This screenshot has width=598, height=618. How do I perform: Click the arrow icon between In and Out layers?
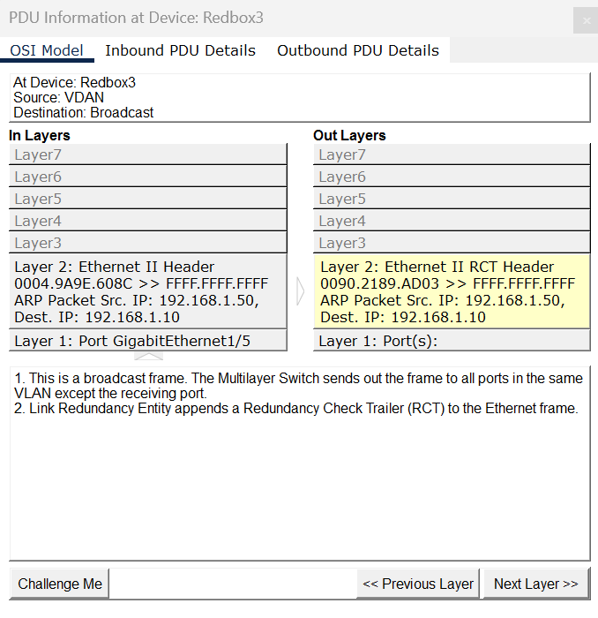pyautogui.click(x=300, y=291)
